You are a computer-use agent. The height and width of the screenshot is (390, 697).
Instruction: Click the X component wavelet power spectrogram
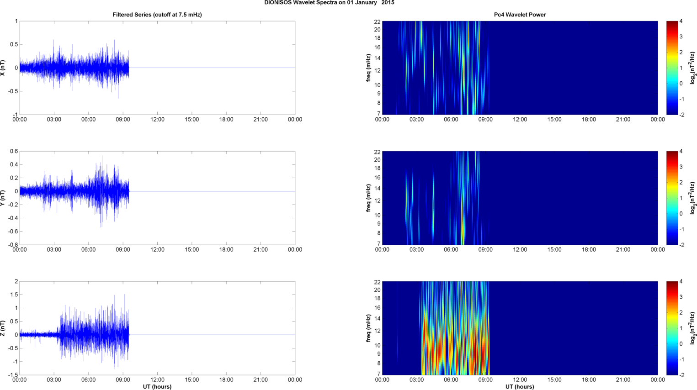click(x=520, y=68)
